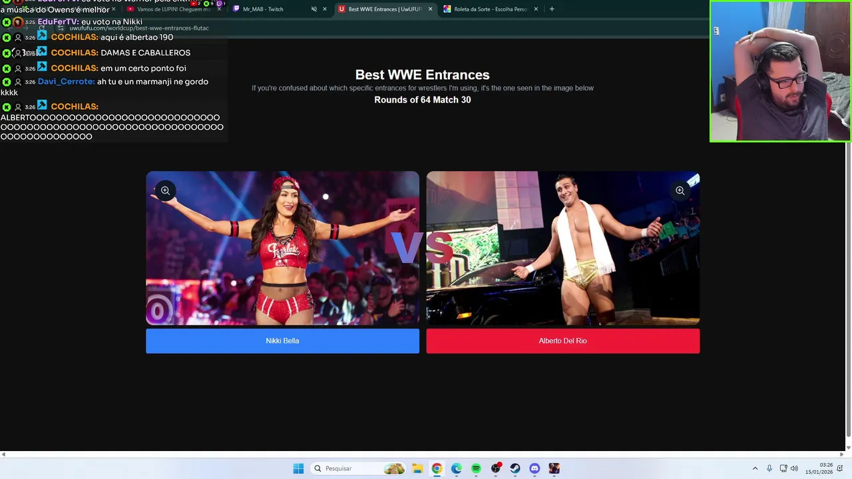Click the 'Rounds of 64 Match 30' text
The width and height of the screenshot is (852, 479).
point(422,100)
